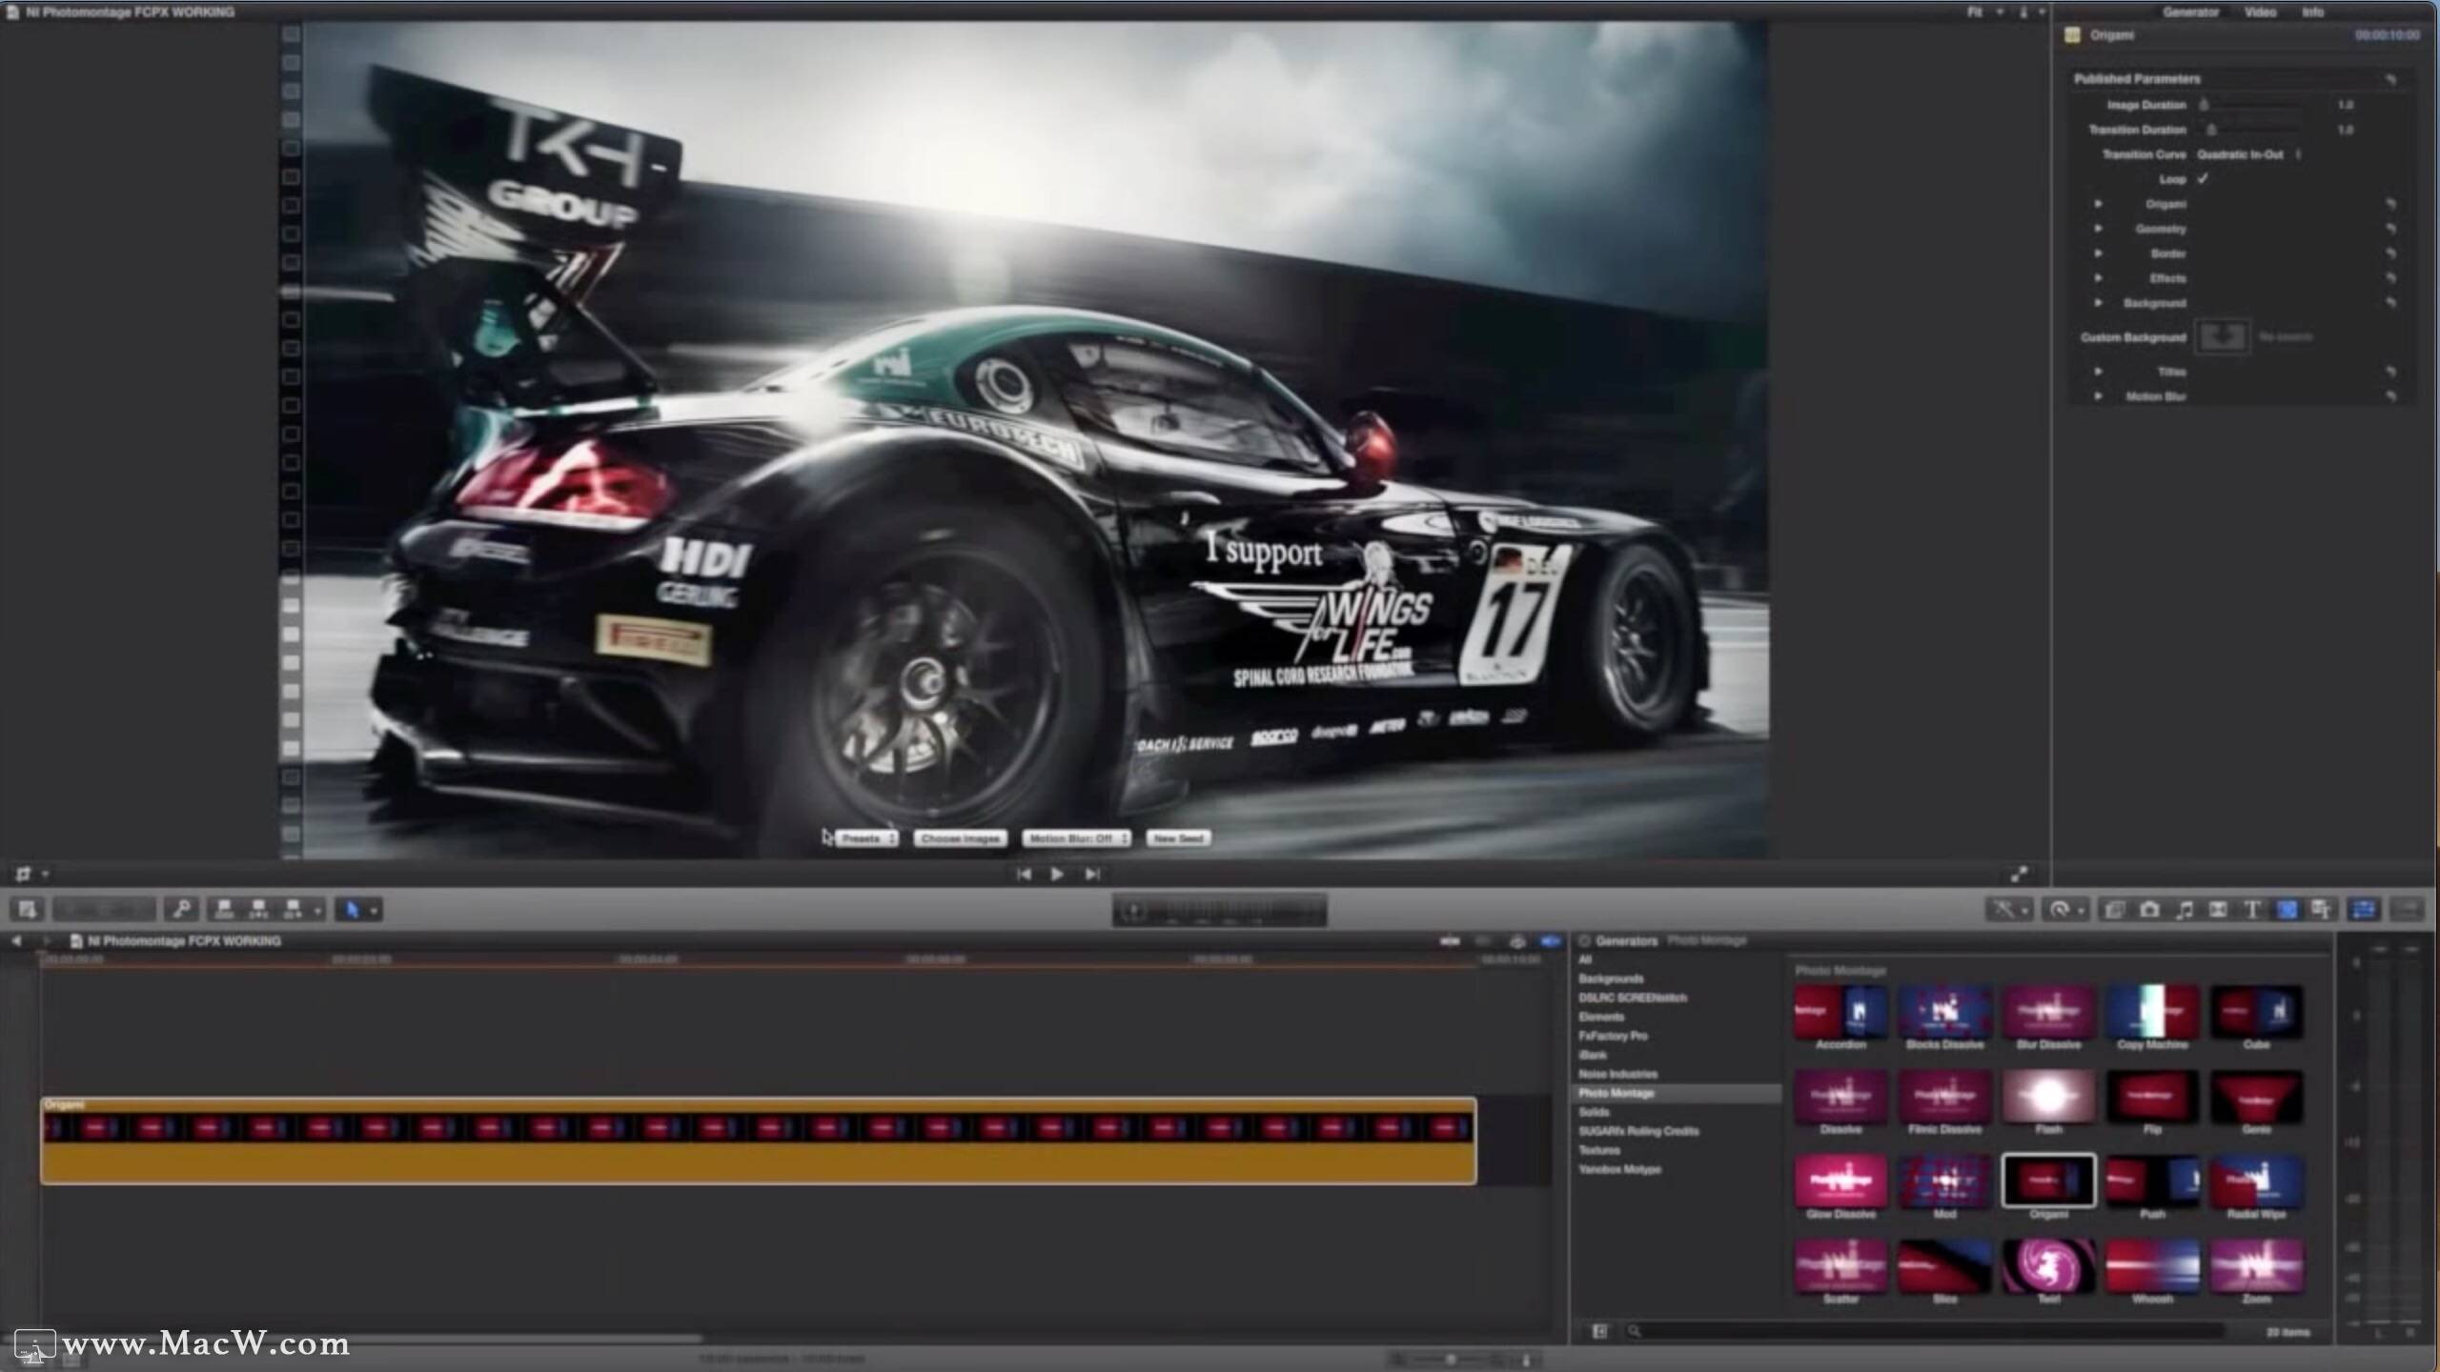Show the Music and Sound browser
The image size is (2440, 1372).
[2185, 909]
